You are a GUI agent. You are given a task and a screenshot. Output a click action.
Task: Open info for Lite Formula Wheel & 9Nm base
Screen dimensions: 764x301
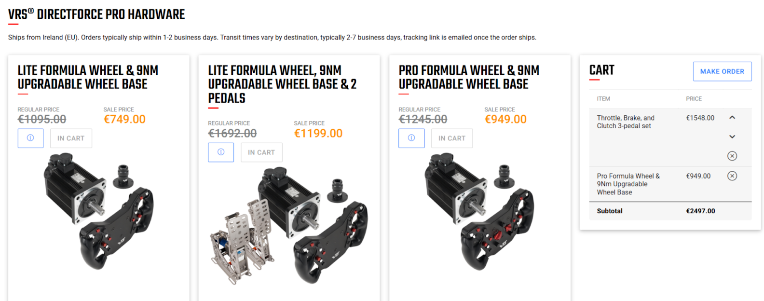coord(30,138)
